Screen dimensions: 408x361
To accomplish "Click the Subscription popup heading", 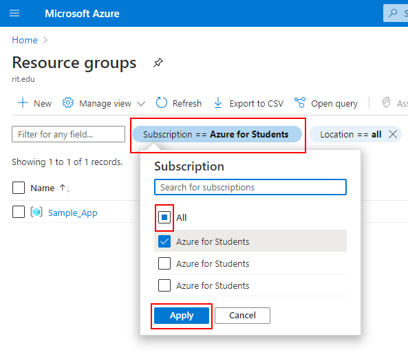I will tap(189, 166).
